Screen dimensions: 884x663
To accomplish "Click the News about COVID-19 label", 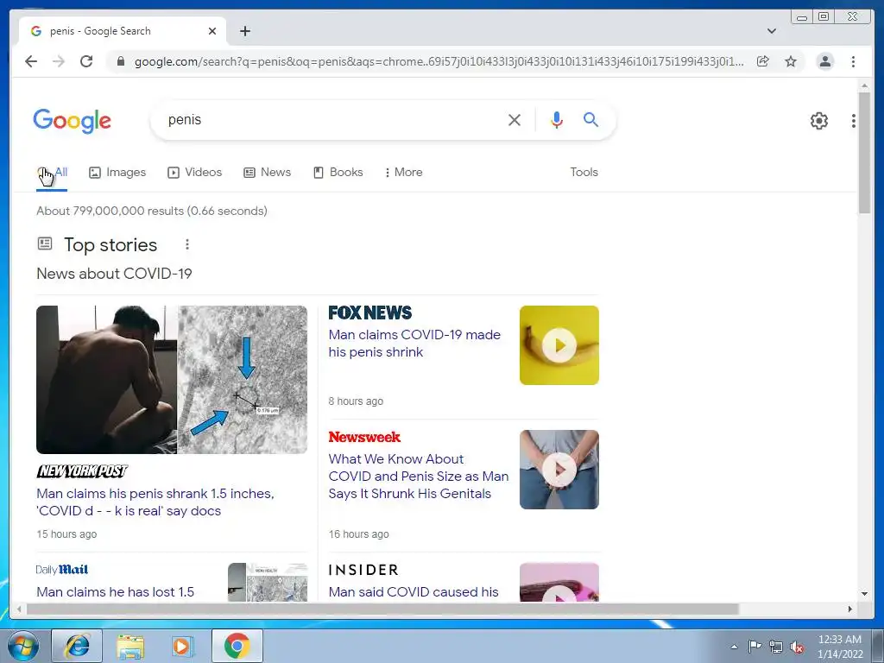I will [x=115, y=274].
